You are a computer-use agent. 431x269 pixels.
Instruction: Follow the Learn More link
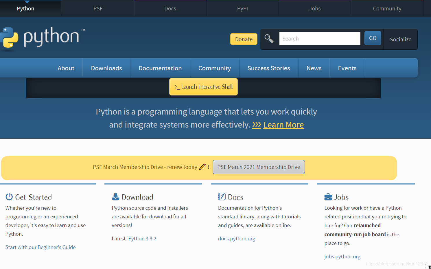click(283, 125)
